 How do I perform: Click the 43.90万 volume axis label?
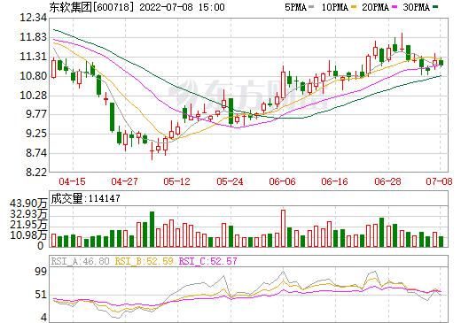point(28,204)
